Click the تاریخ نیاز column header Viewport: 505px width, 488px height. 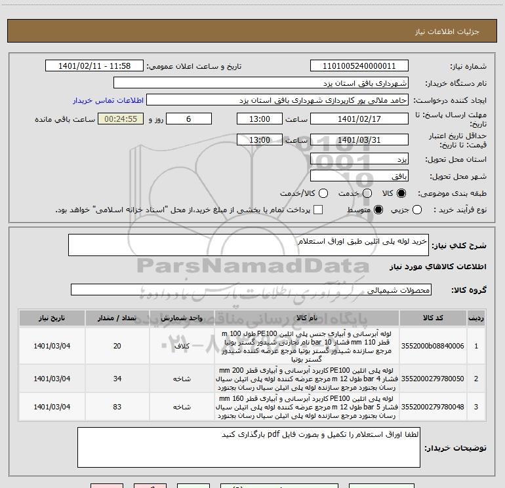52,318
